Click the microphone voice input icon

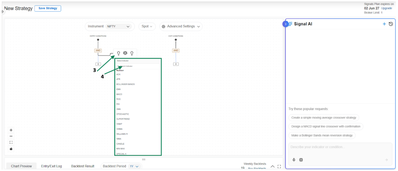(x=294, y=160)
